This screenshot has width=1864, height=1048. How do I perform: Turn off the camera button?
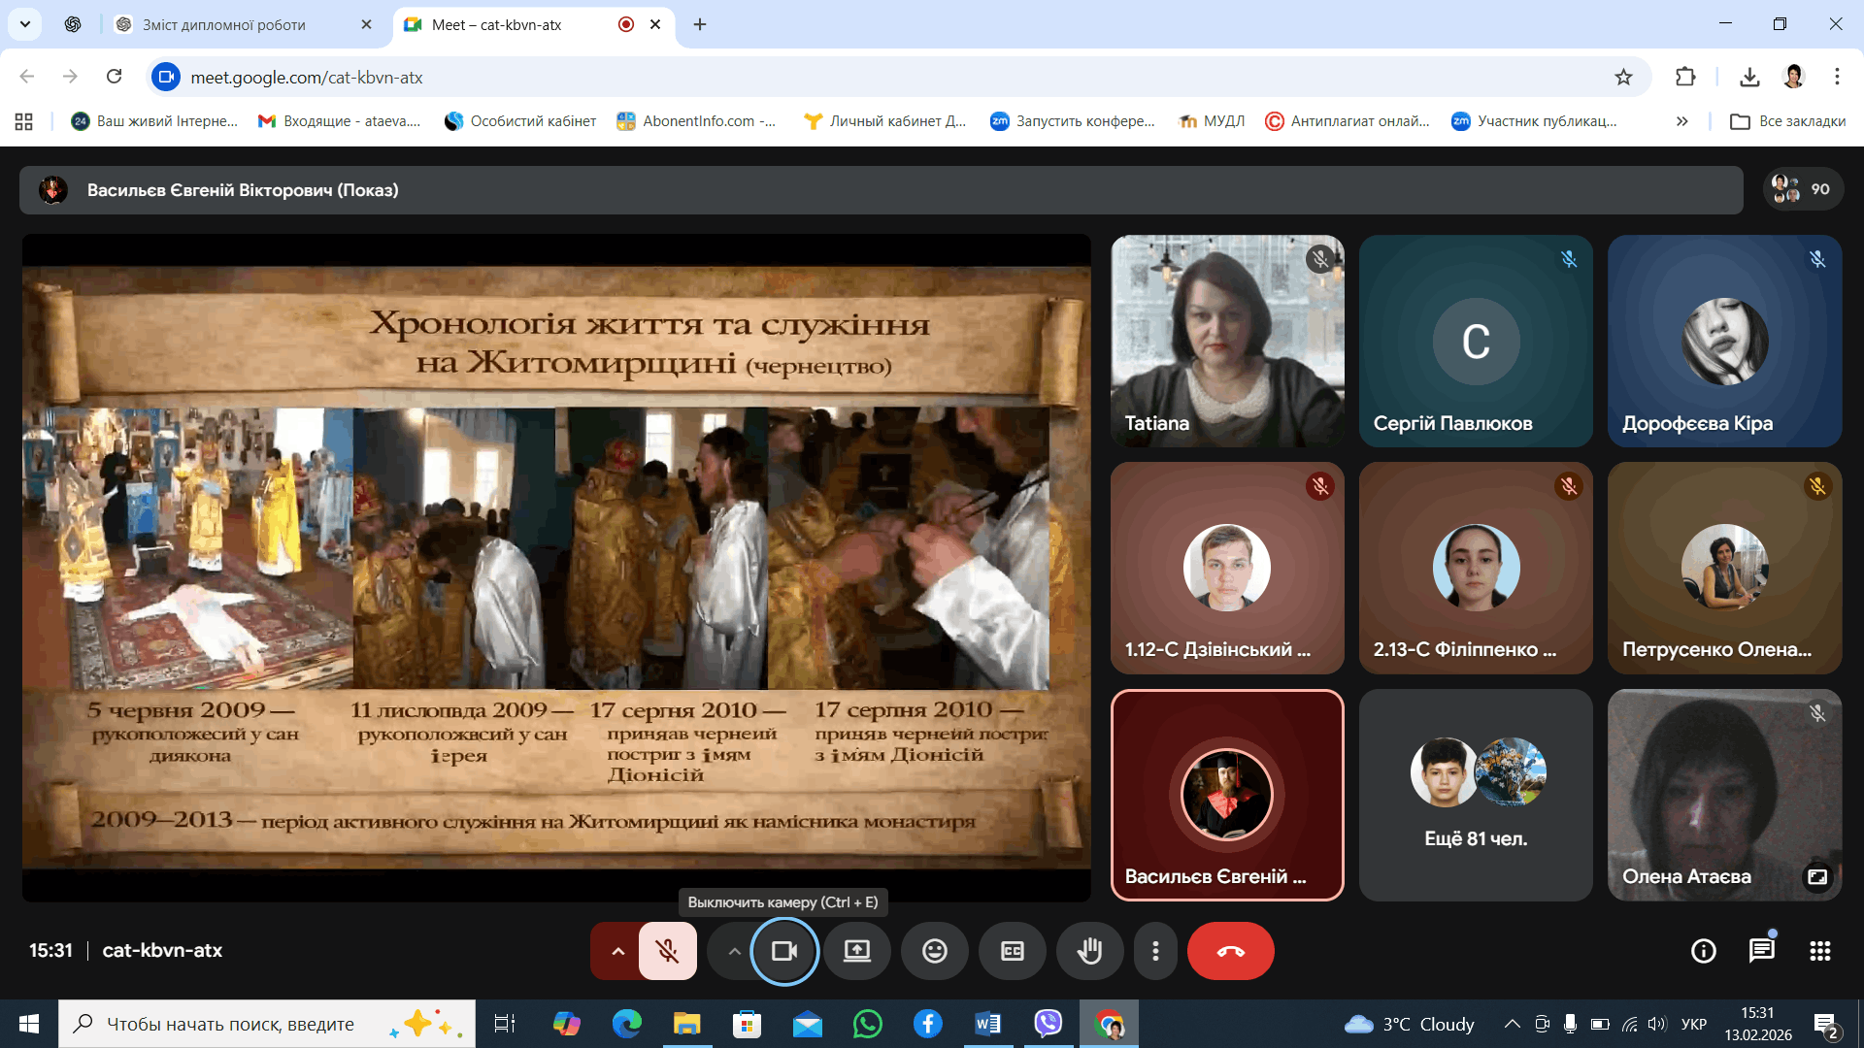point(783,951)
